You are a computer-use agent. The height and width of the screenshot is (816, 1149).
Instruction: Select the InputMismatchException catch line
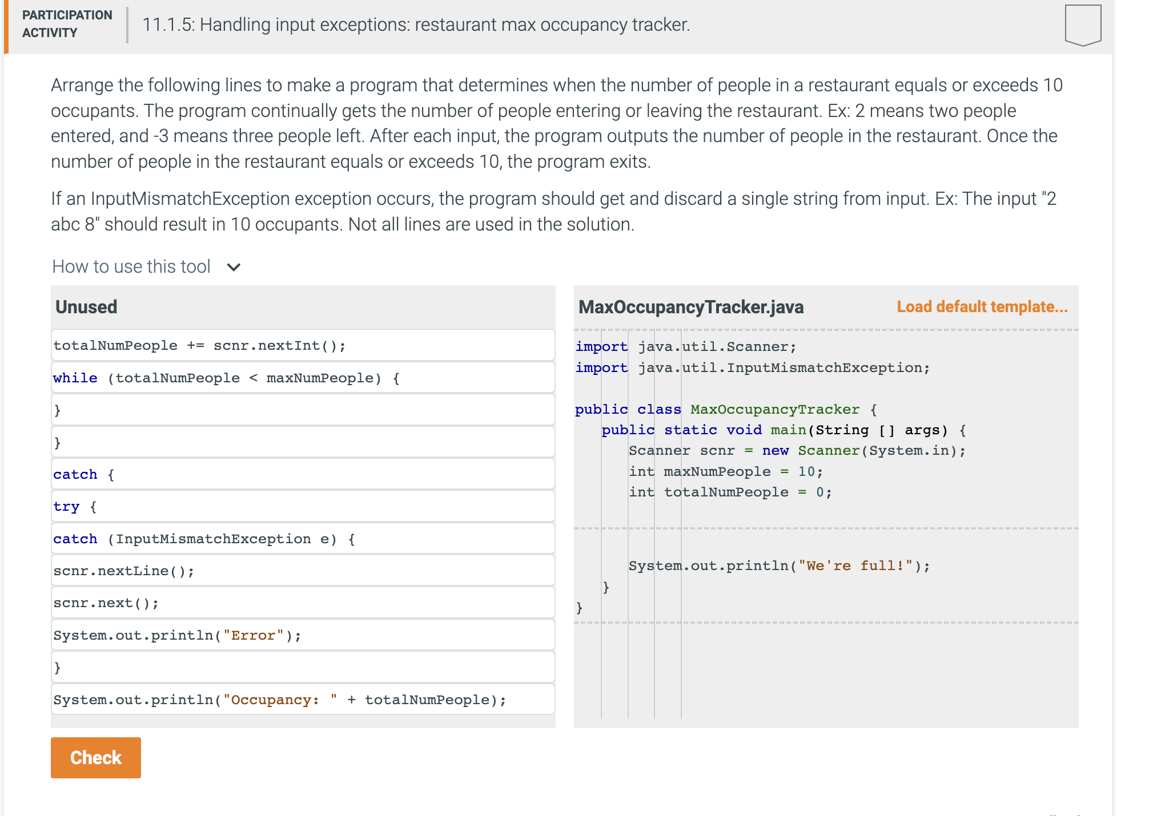303,538
